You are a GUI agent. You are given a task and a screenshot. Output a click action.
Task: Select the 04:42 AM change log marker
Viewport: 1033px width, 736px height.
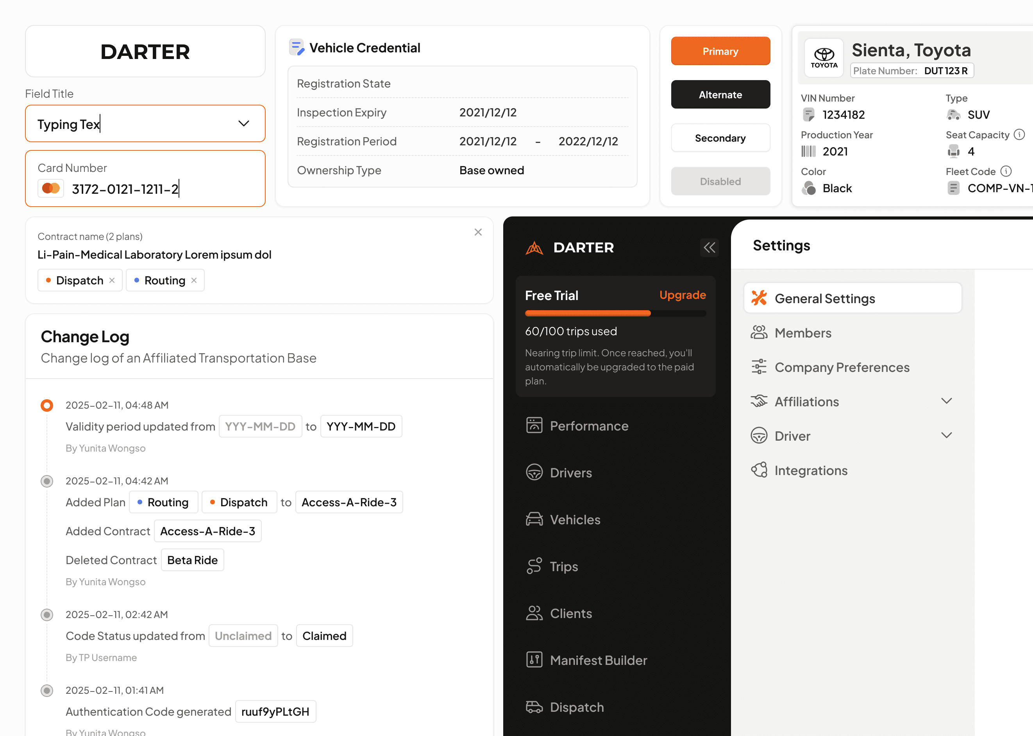click(46, 481)
